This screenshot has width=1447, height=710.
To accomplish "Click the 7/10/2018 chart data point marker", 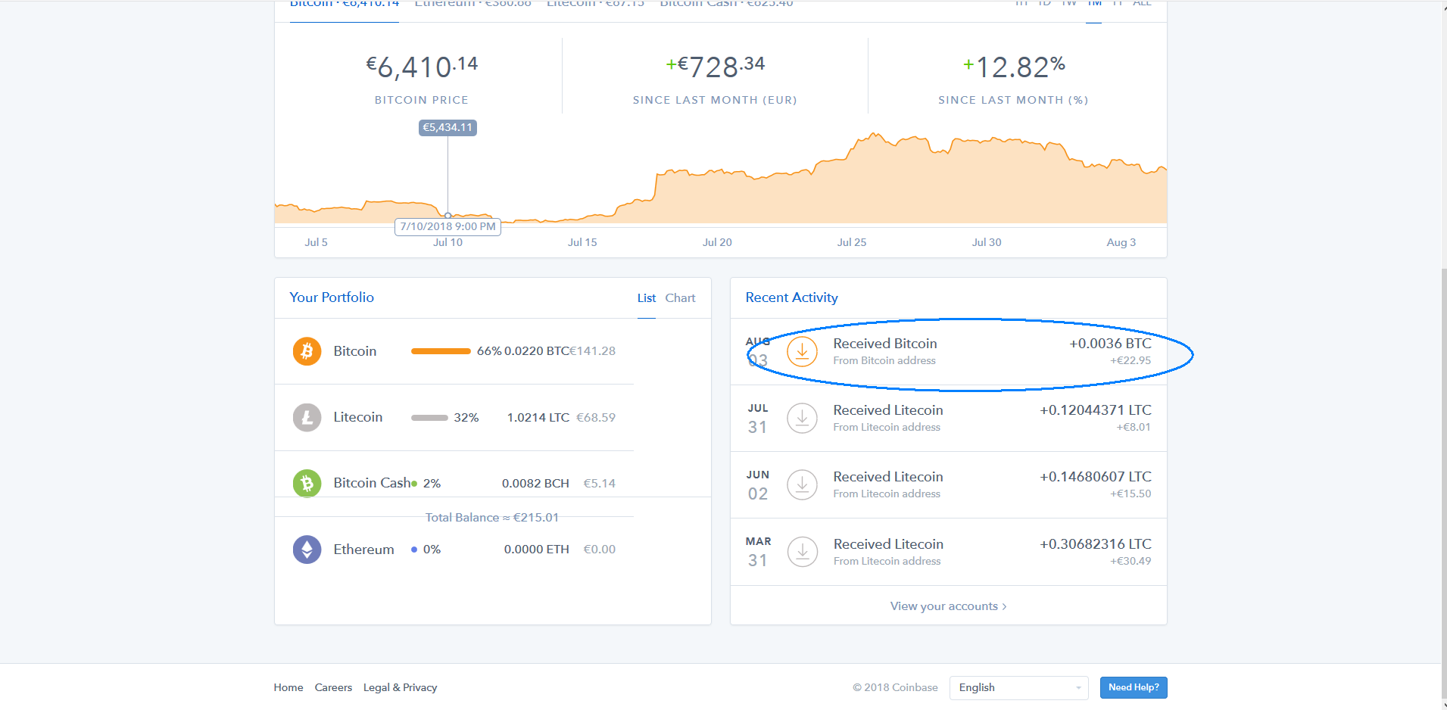I will point(448,216).
